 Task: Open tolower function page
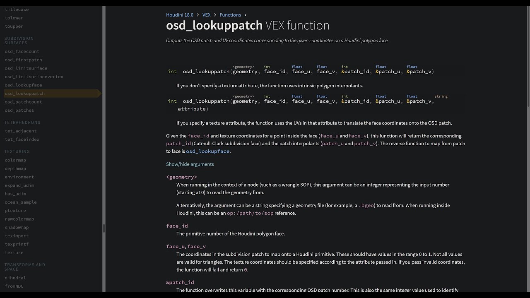(14, 18)
